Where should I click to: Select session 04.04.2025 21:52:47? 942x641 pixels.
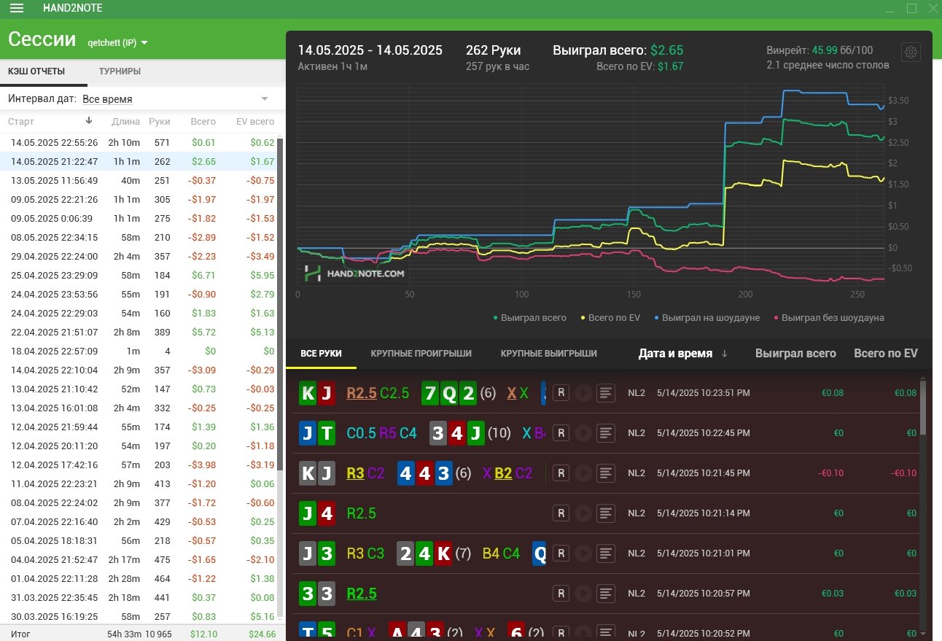[x=139, y=559]
